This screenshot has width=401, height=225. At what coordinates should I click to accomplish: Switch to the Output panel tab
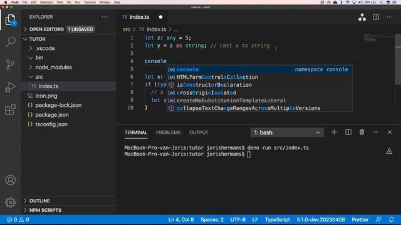point(199,132)
